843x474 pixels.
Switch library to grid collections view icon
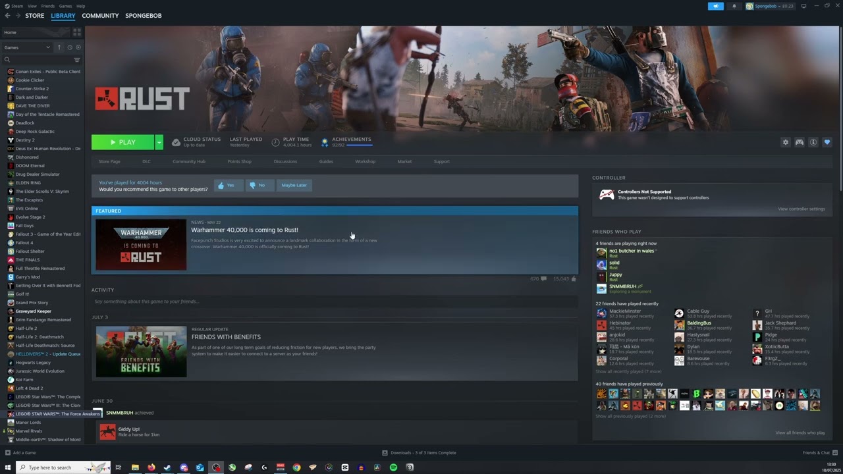[77, 32]
